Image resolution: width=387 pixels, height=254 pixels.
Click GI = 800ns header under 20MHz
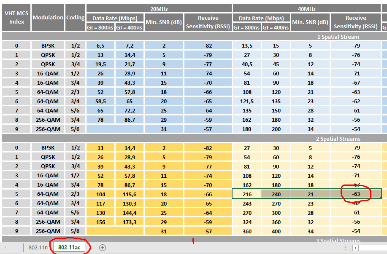click(100, 27)
